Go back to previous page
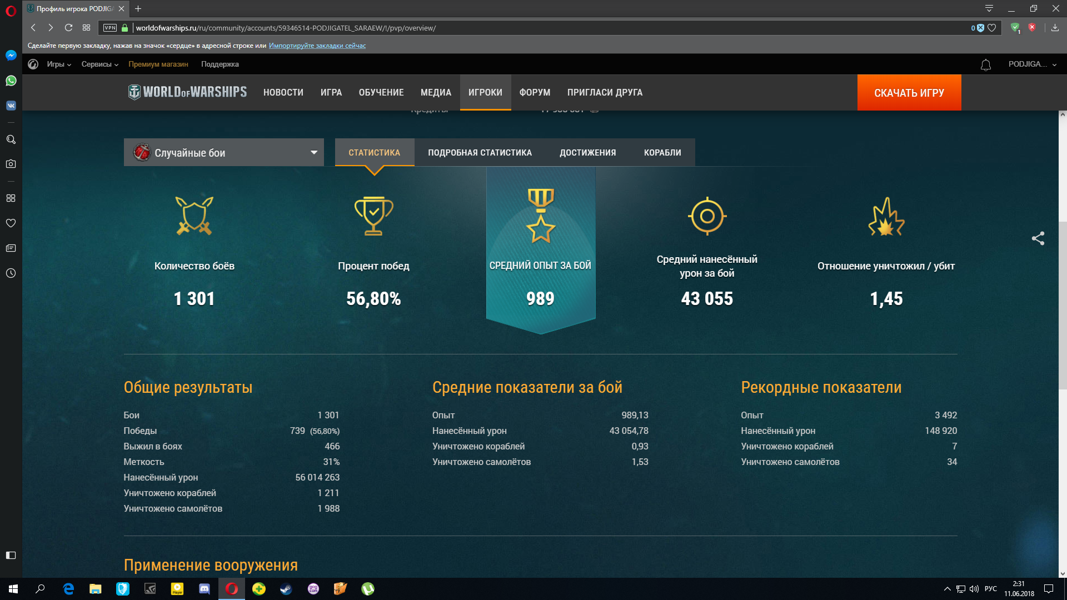Viewport: 1067px width, 600px height. [33, 28]
